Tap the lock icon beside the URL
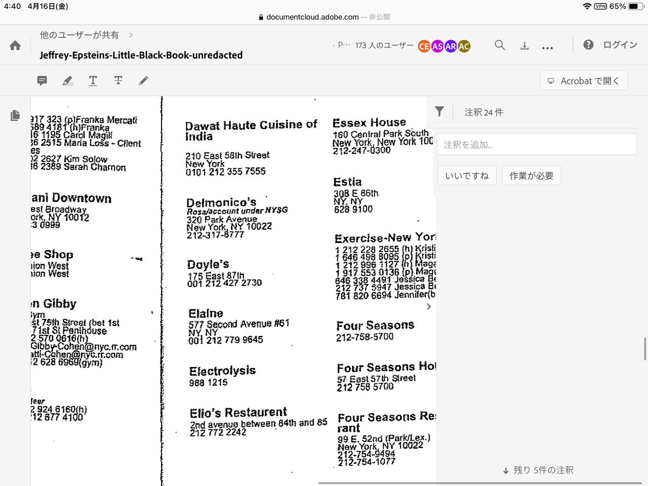Image resolution: width=648 pixels, height=486 pixels. pos(261,17)
